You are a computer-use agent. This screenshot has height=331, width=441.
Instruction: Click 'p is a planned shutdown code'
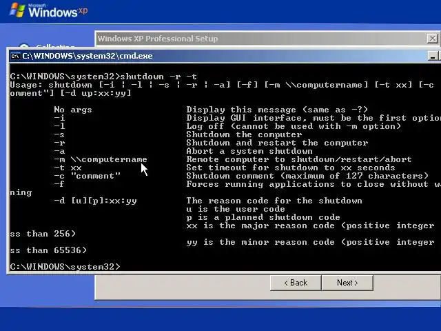pyautogui.click(x=263, y=217)
